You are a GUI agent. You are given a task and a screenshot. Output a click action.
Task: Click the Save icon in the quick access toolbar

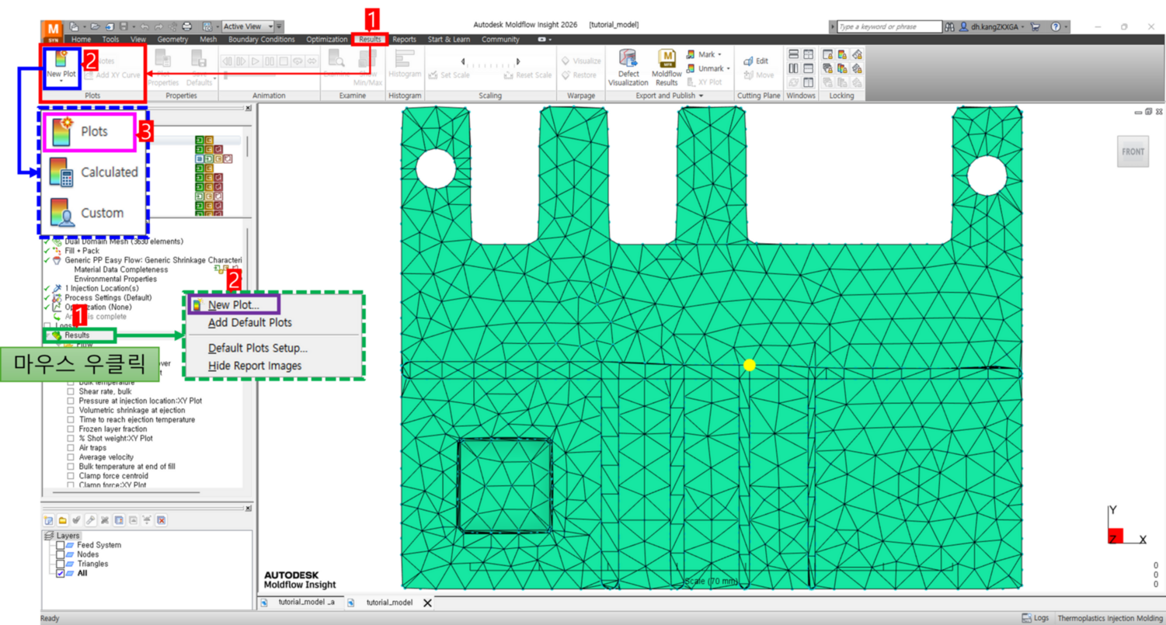click(123, 26)
